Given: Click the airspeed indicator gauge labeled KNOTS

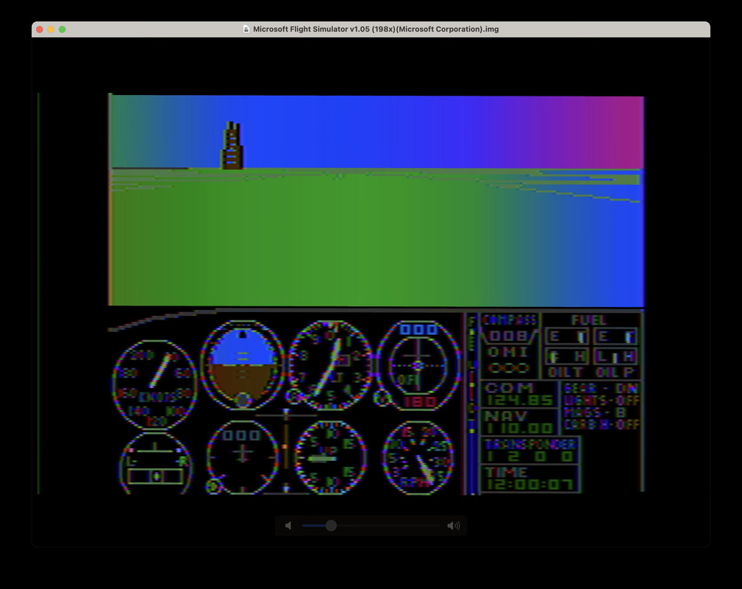Looking at the screenshot, I should tap(154, 384).
